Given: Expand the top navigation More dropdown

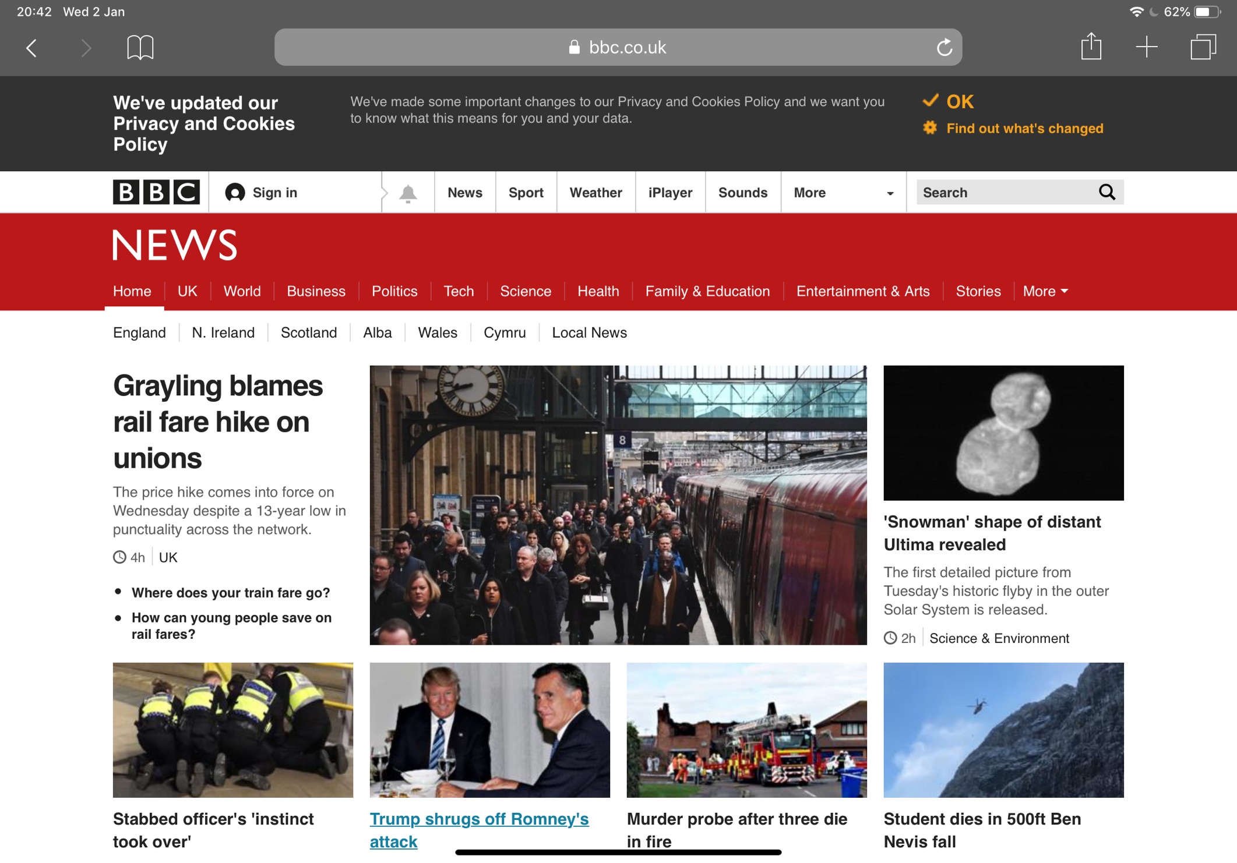Looking at the screenshot, I should [x=843, y=193].
